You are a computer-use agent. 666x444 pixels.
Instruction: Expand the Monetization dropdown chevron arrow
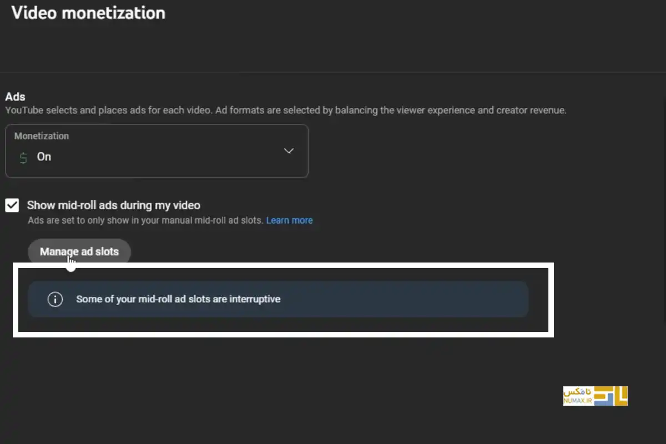click(x=289, y=151)
